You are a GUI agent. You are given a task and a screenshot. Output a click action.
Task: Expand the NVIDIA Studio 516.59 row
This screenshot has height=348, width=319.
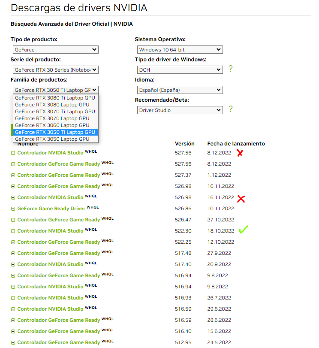(x=13, y=309)
